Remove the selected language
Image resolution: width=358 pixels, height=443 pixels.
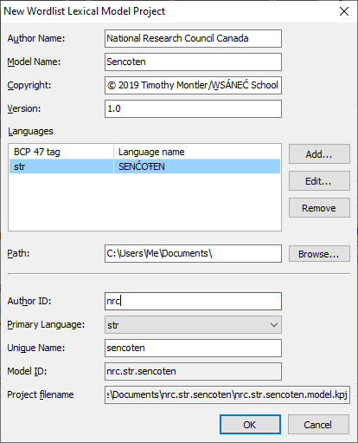[x=319, y=208]
